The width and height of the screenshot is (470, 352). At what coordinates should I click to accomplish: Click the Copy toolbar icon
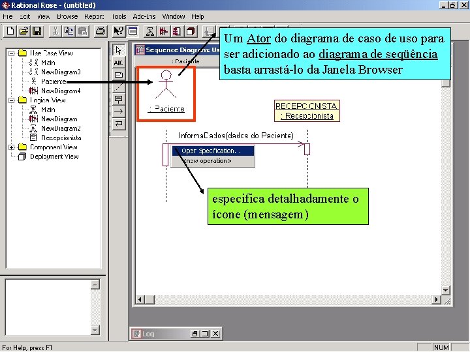(69, 31)
